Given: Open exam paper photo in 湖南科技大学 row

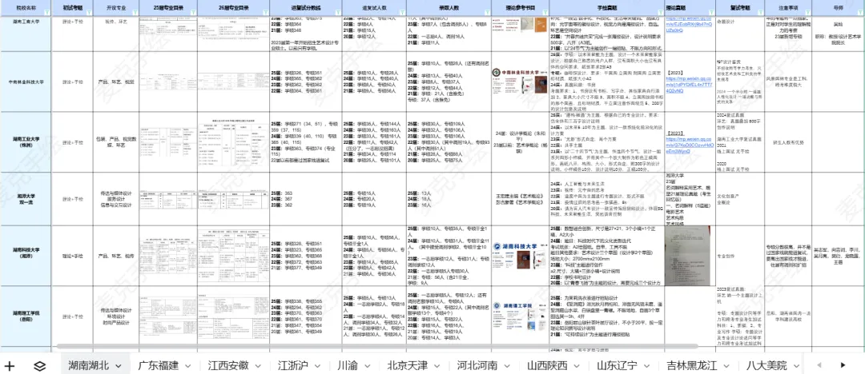Looking at the screenshot, I should coord(689,257).
